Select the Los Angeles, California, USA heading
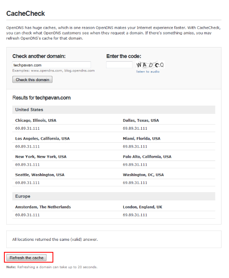The height and width of the screenshot is (278, 229). click(43, 138)
